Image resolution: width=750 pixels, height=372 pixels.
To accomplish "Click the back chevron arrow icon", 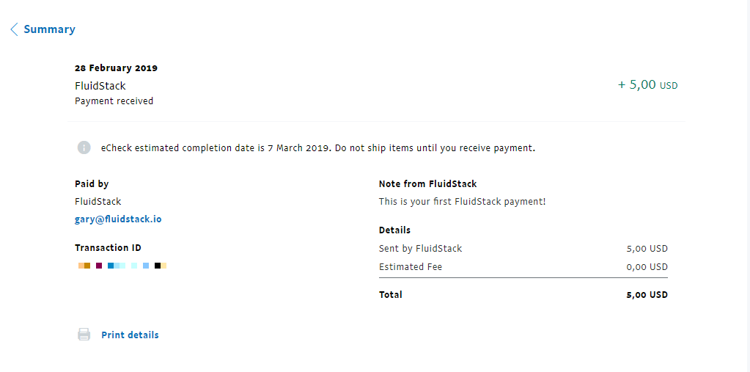I will pyautogui.click(x=14, y=29).
